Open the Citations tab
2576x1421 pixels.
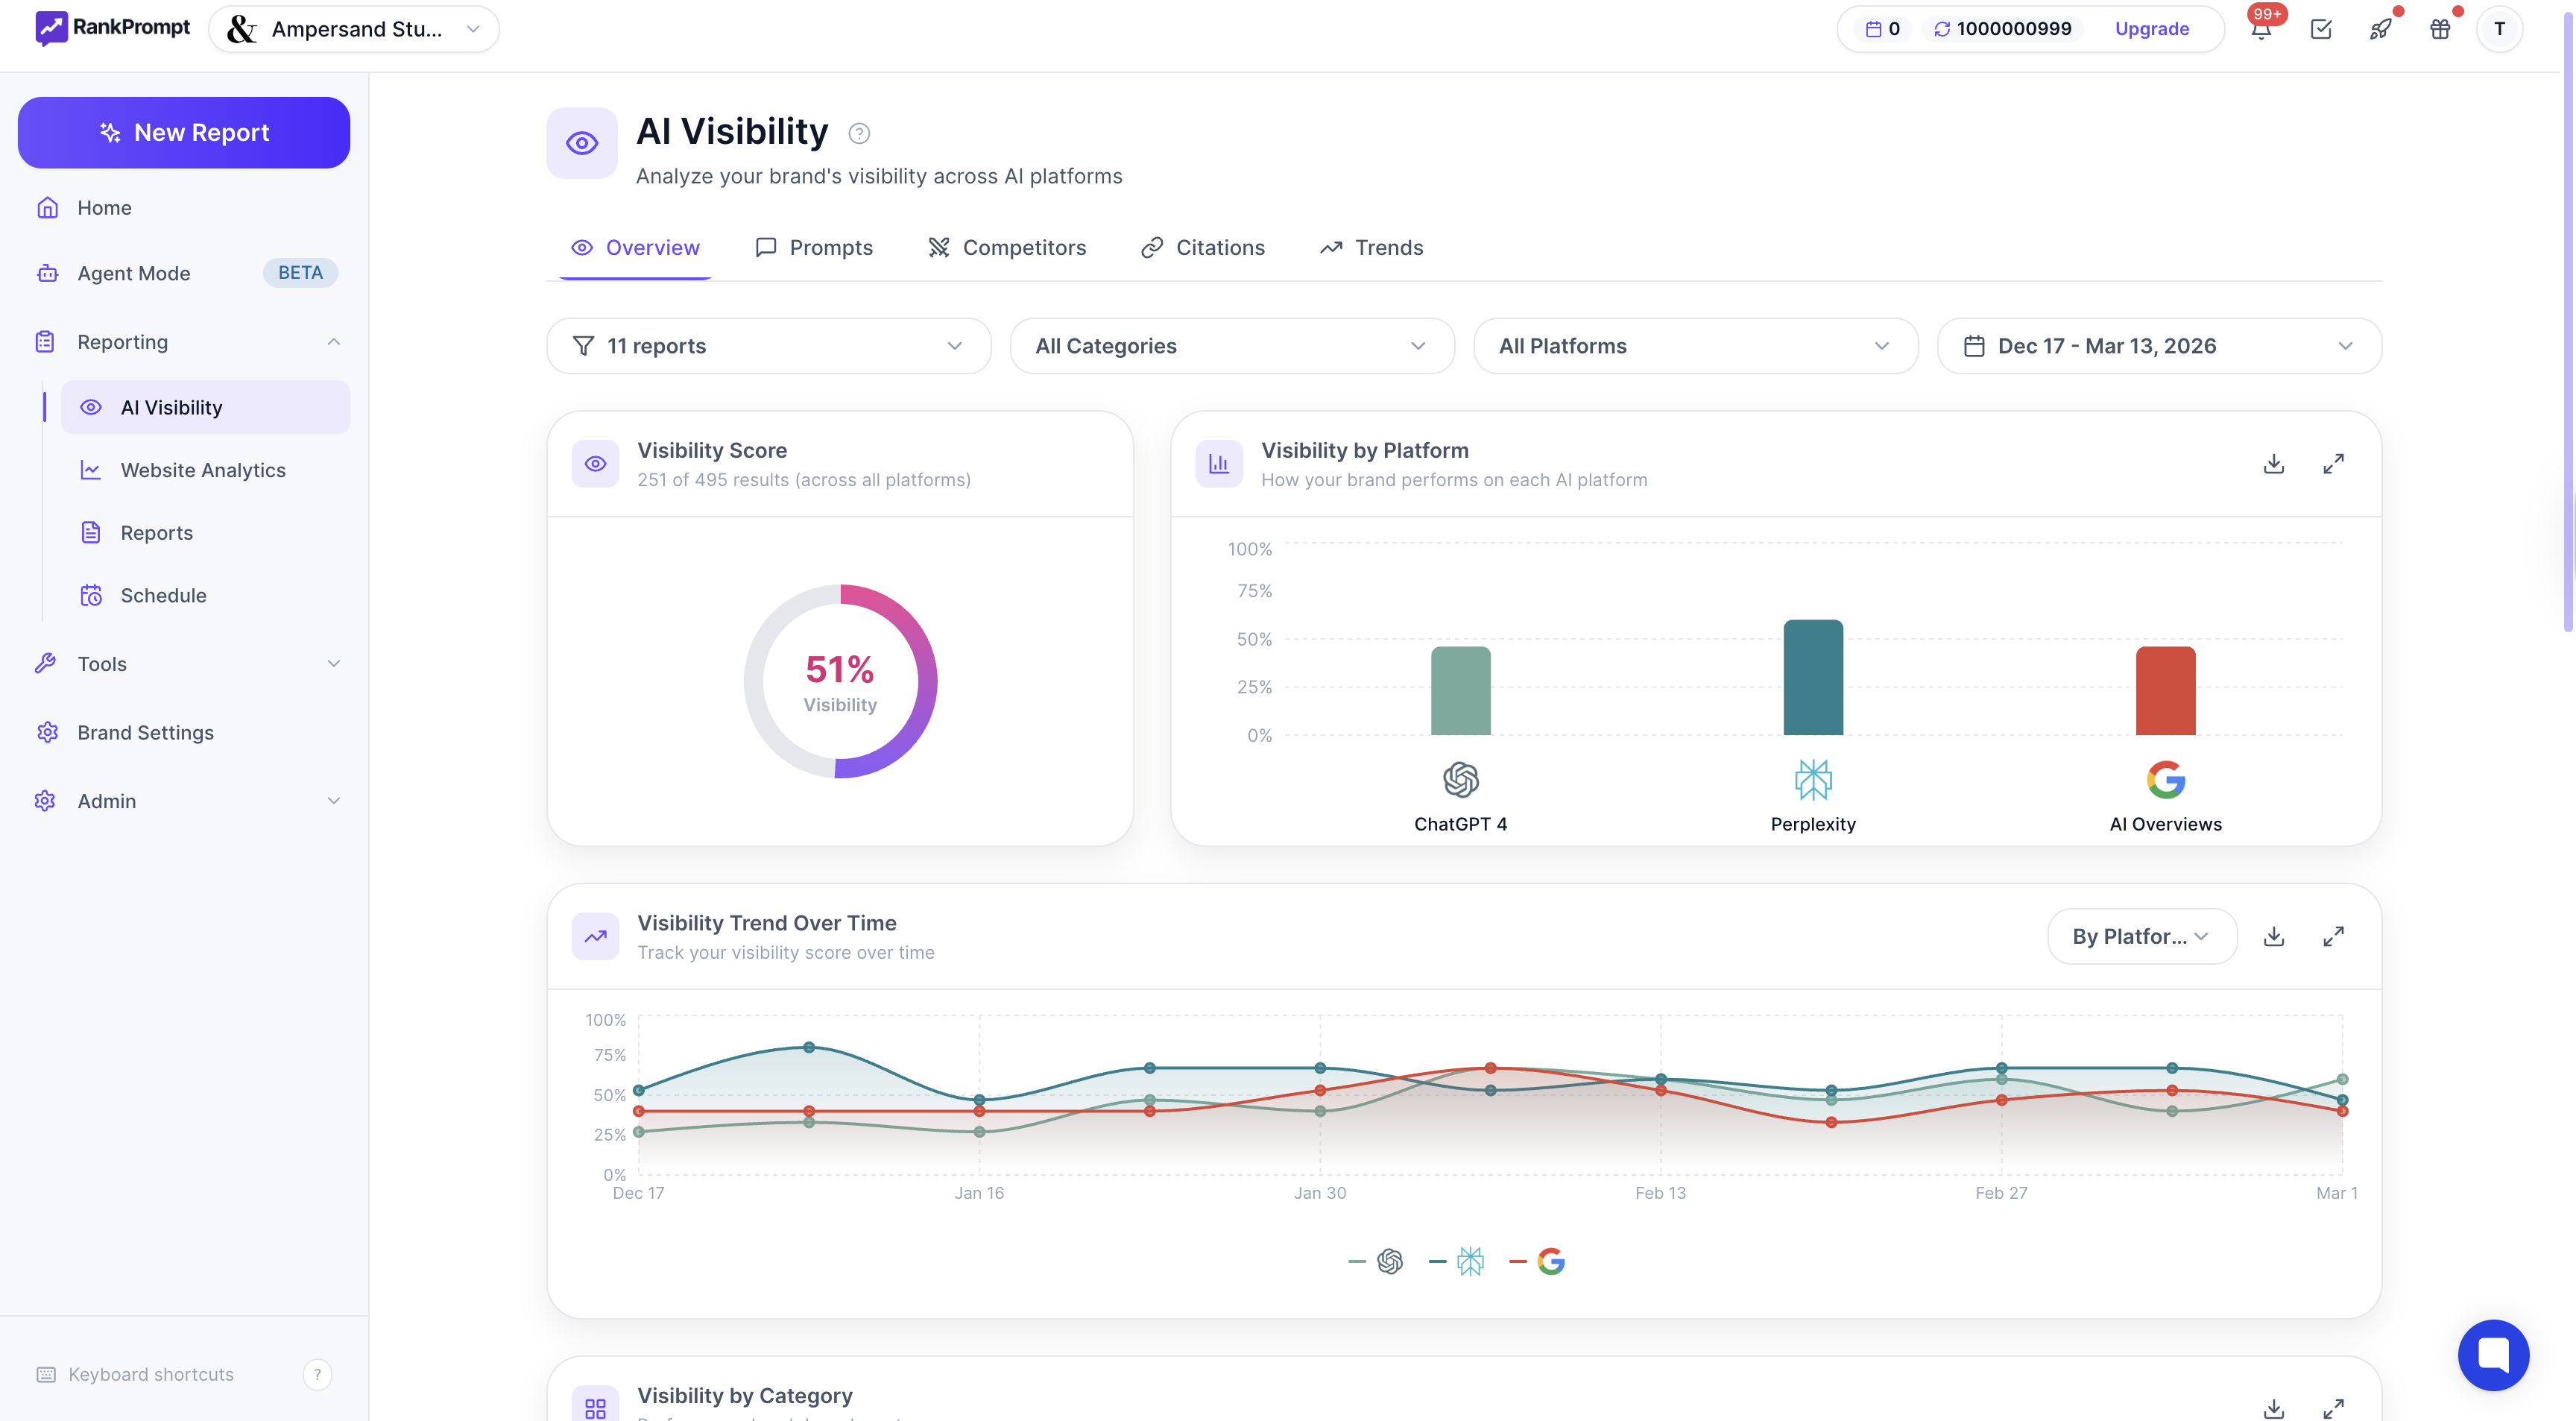1203,247
